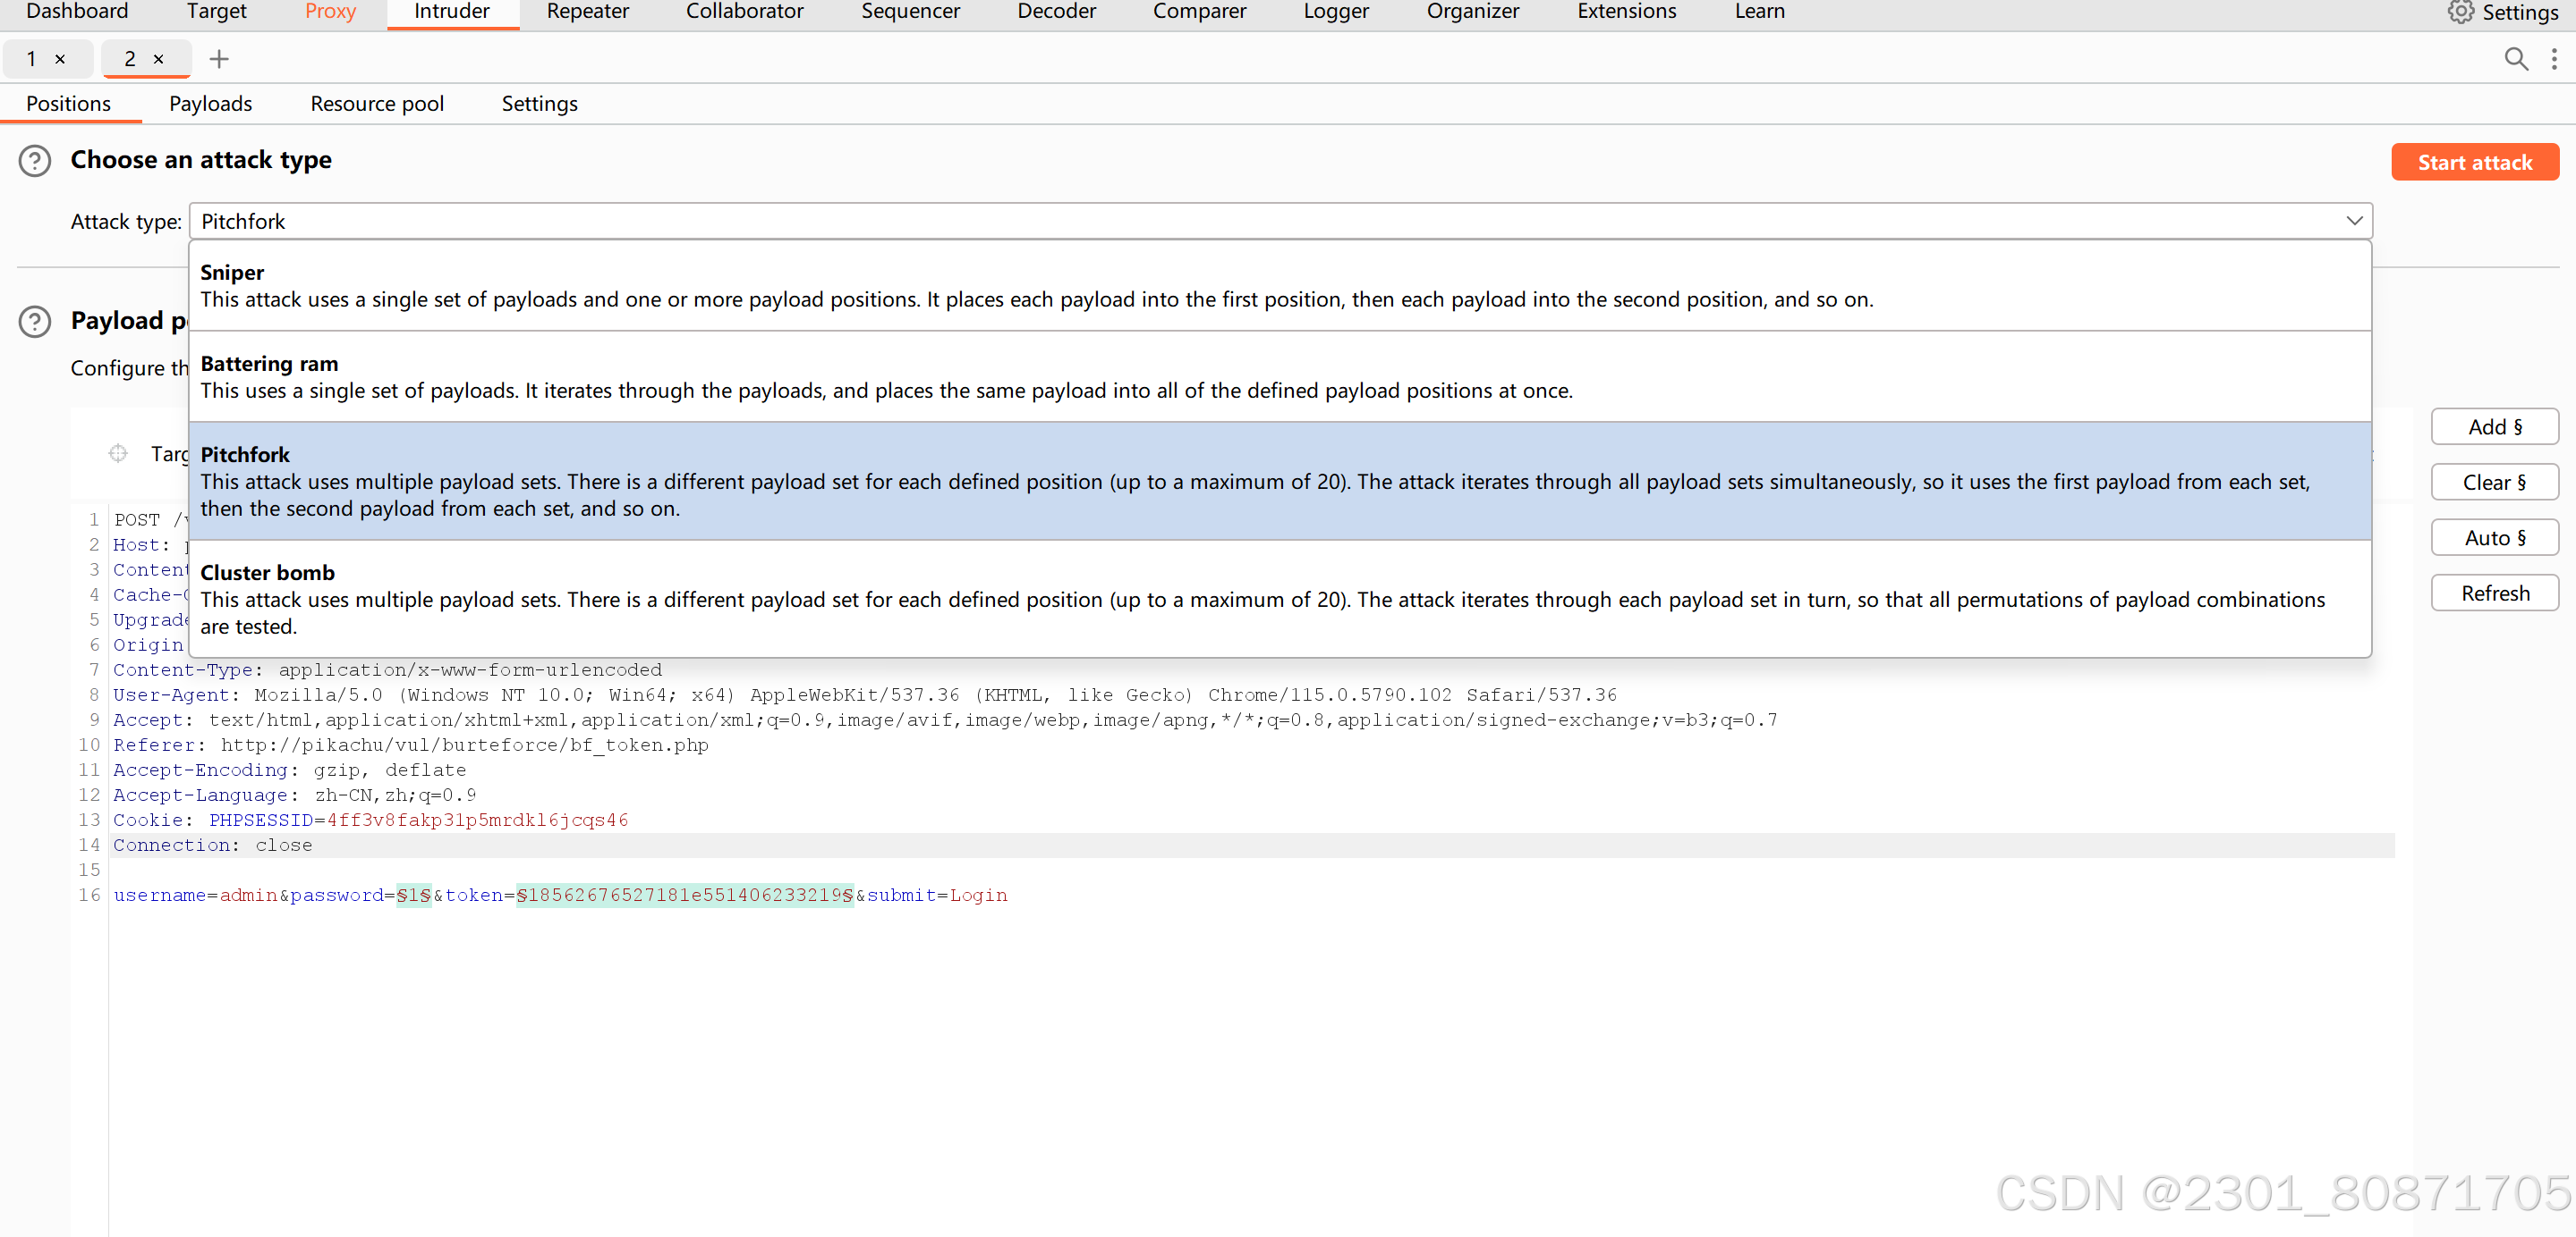Image resolution: width=2576 pixels, height=1237 pixels.
Task: Collapse the Attack type dropdown arrow
Action: pos(2354,221)
